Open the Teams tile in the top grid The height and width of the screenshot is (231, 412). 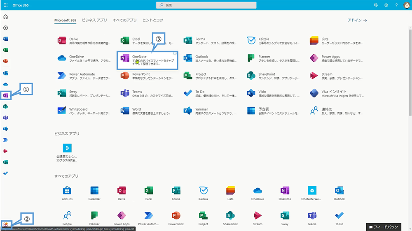pyautogui.click(x=147, y=93)
